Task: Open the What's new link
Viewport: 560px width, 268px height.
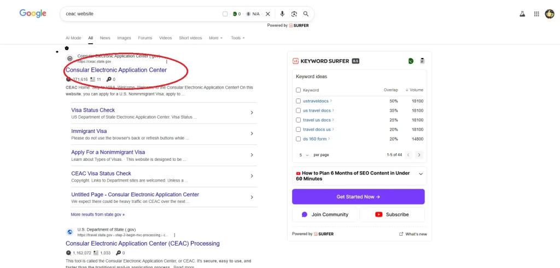Action: pyautogui.click(x=413, y=234)
